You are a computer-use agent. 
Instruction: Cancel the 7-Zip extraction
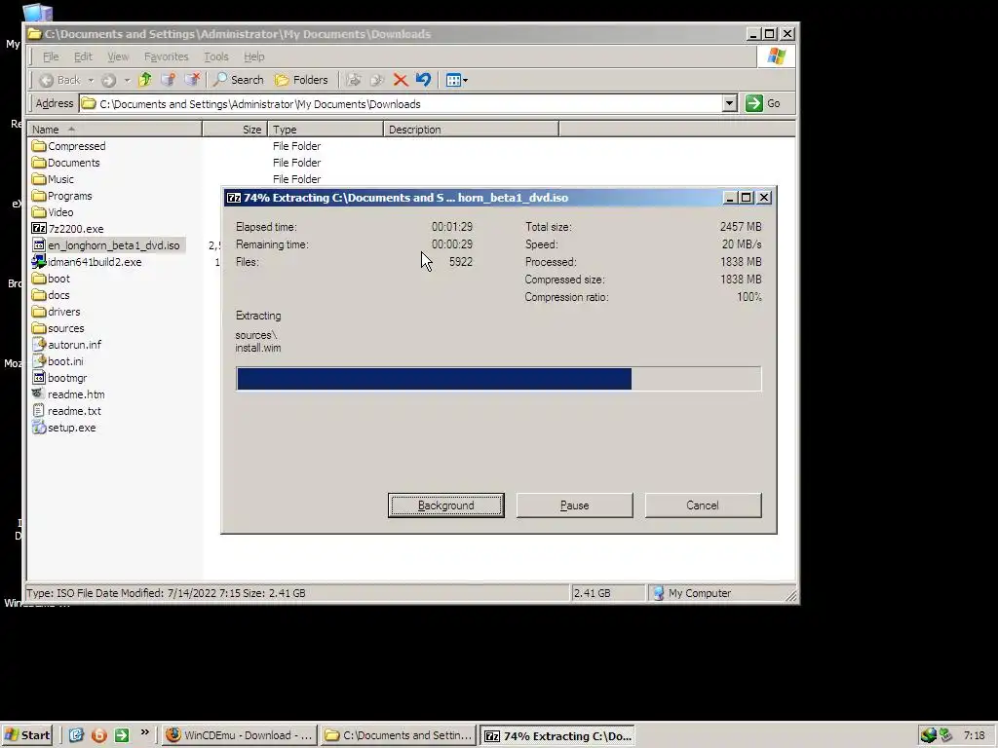pos(703,505)
